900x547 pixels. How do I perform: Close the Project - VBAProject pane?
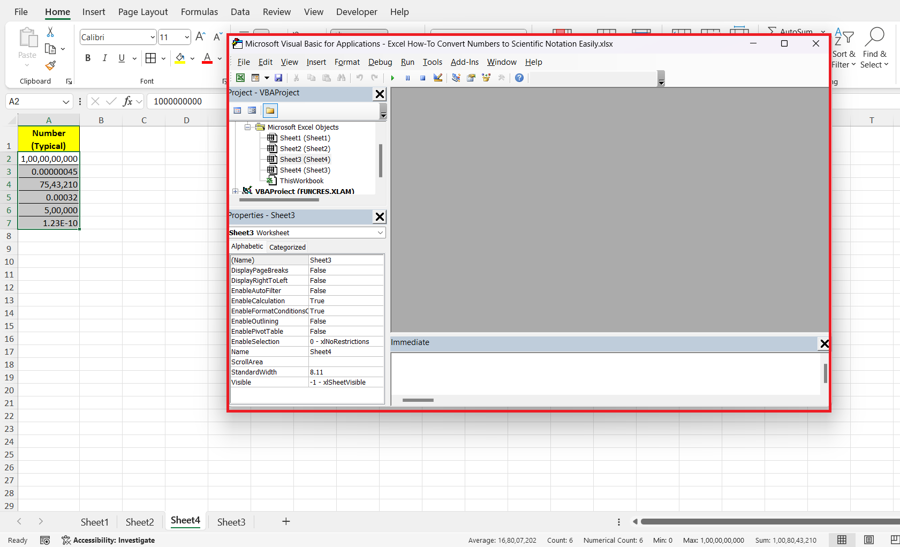pyautogui.click(x=380, y=94)
